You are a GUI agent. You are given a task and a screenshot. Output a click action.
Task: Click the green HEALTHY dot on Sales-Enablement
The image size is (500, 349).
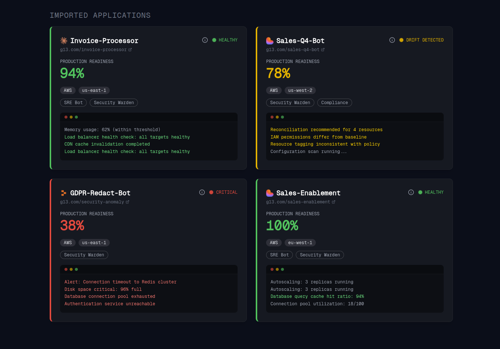[x=420, y=192]
